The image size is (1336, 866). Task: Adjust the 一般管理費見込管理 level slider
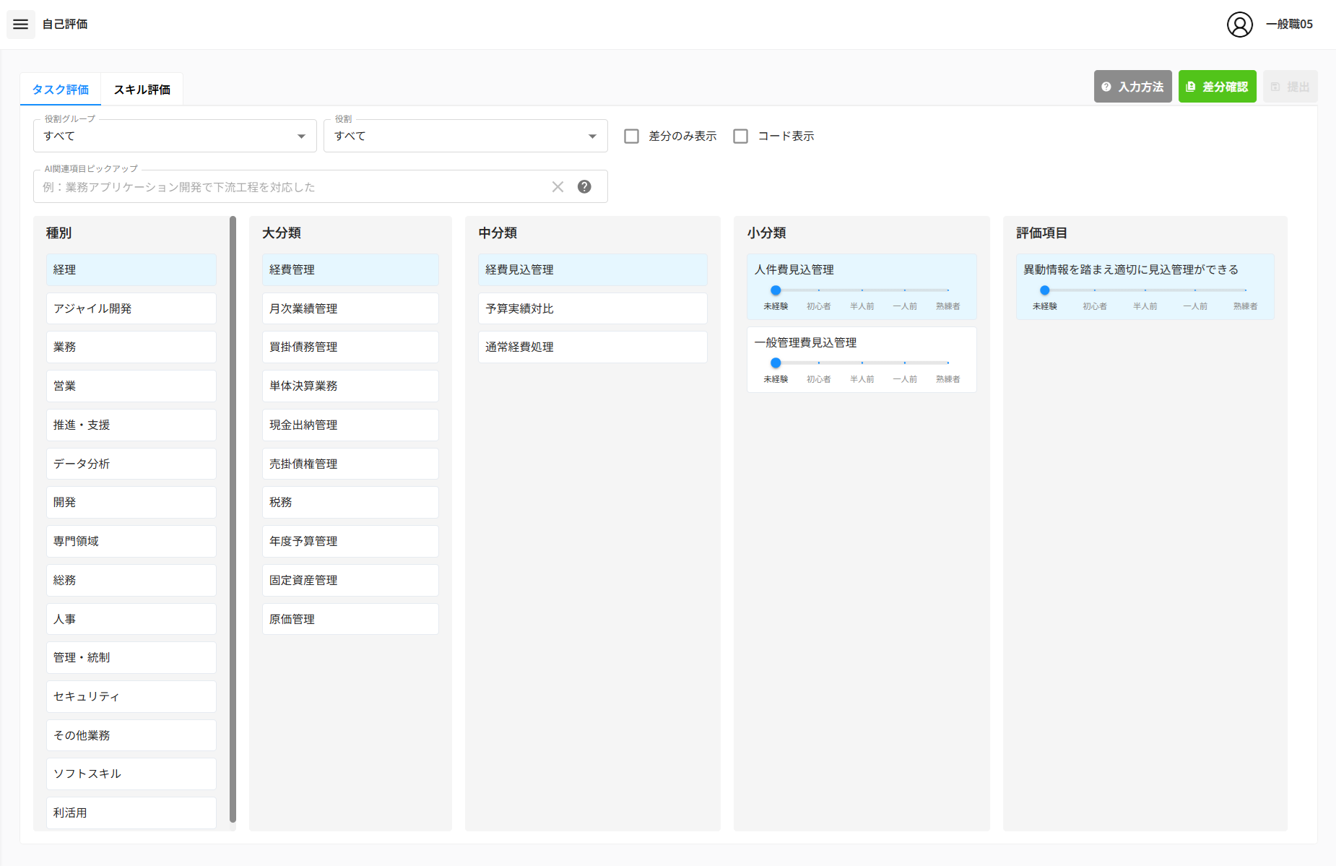click(x=862, y=363)
